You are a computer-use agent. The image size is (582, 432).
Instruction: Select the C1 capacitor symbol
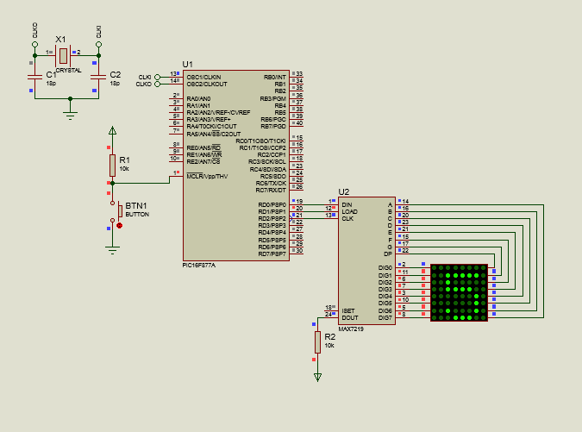34,78
